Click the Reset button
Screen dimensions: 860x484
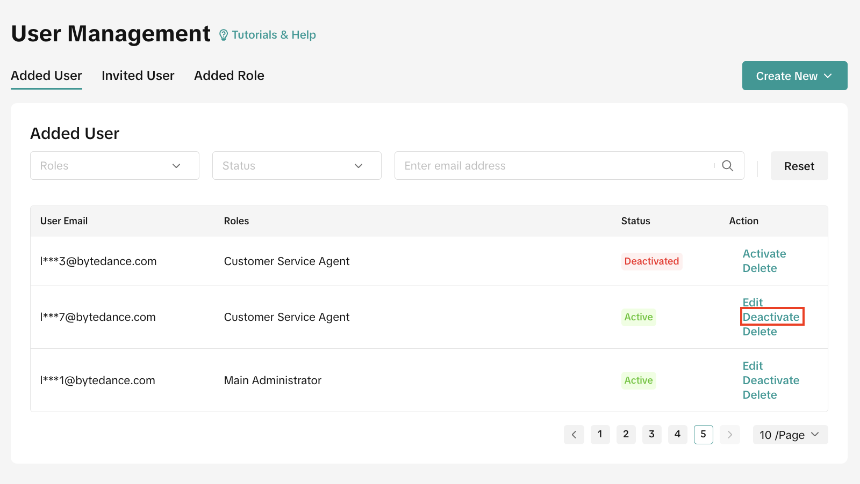(799, 166)
